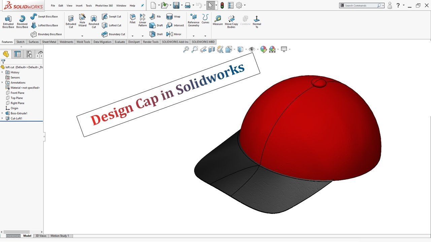Click the Normal To view icon
This screenshot has height=242, width=431.
click(x=257, y=22)
